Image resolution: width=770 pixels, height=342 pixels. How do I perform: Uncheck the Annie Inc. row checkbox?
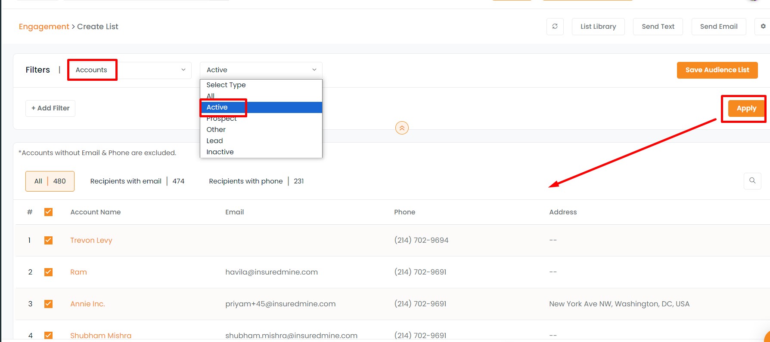click(48, 304)
